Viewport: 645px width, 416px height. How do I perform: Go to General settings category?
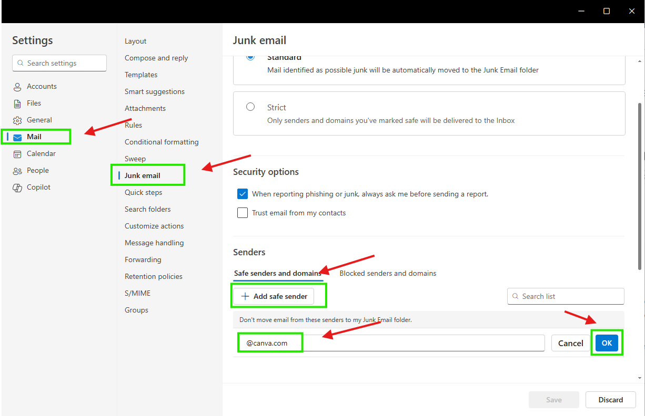(x=39, y=120)
